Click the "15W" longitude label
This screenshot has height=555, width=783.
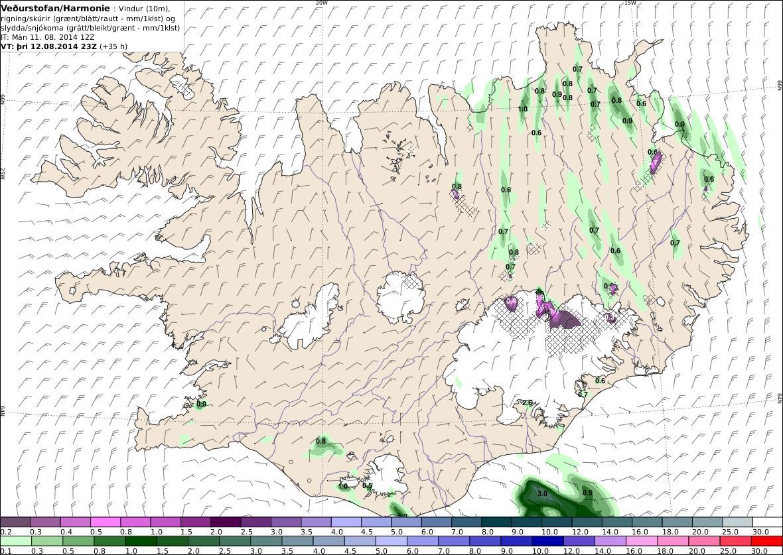tap(630, 3)
